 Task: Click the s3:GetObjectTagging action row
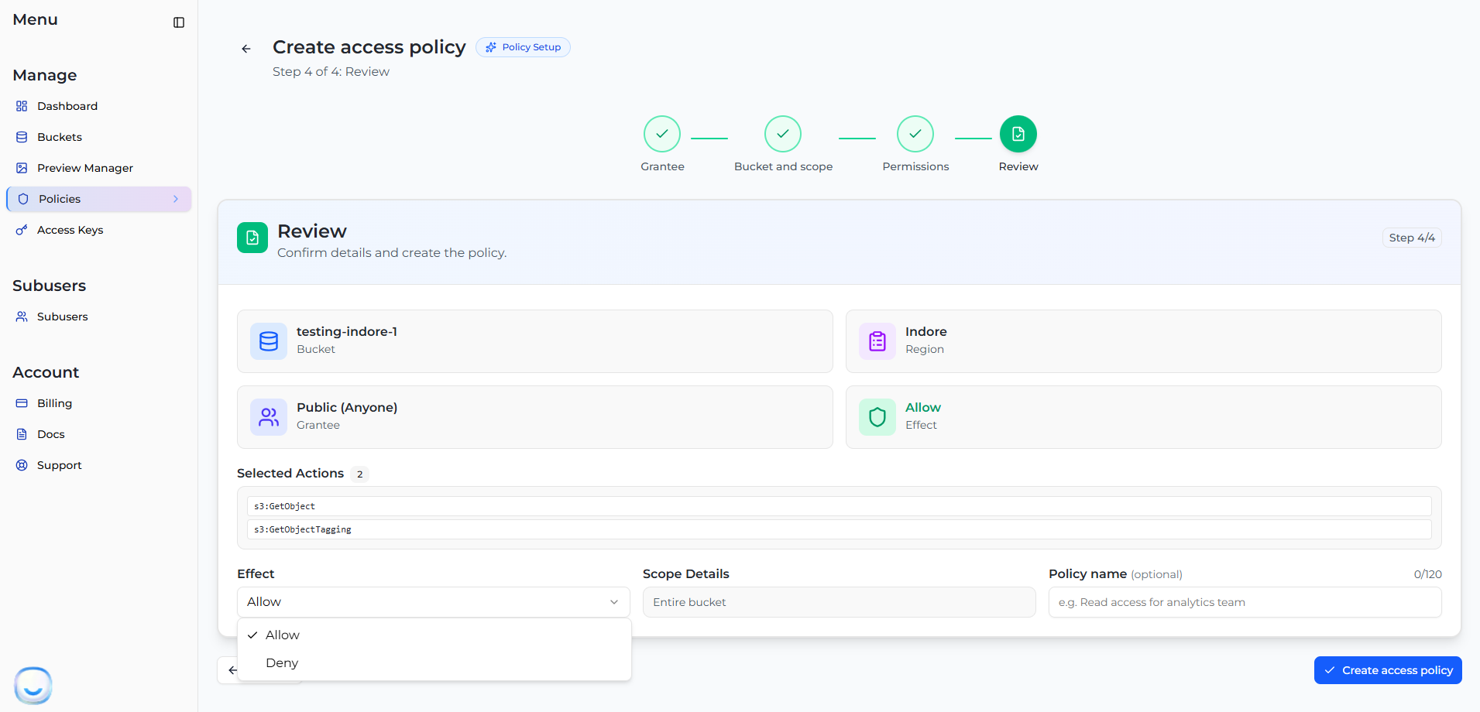tap(840, 529)
